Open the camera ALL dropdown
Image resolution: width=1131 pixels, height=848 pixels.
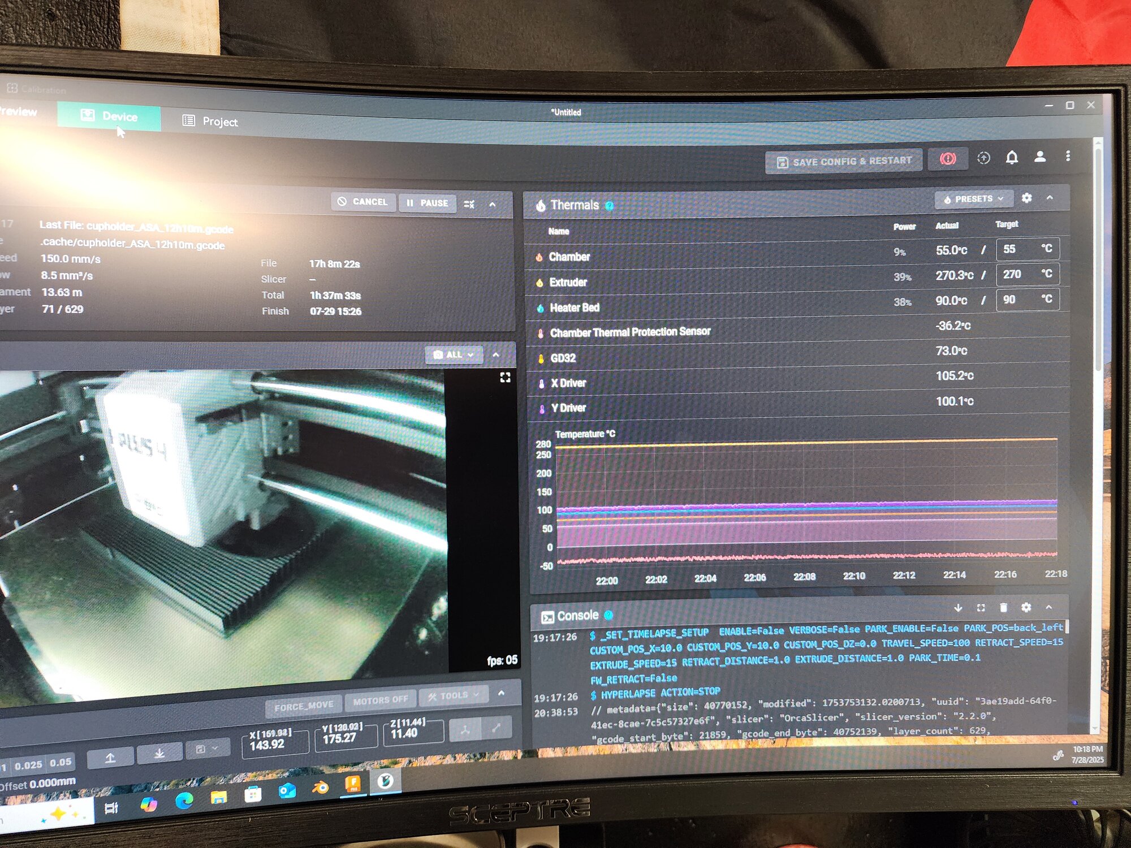pos(454,354)
